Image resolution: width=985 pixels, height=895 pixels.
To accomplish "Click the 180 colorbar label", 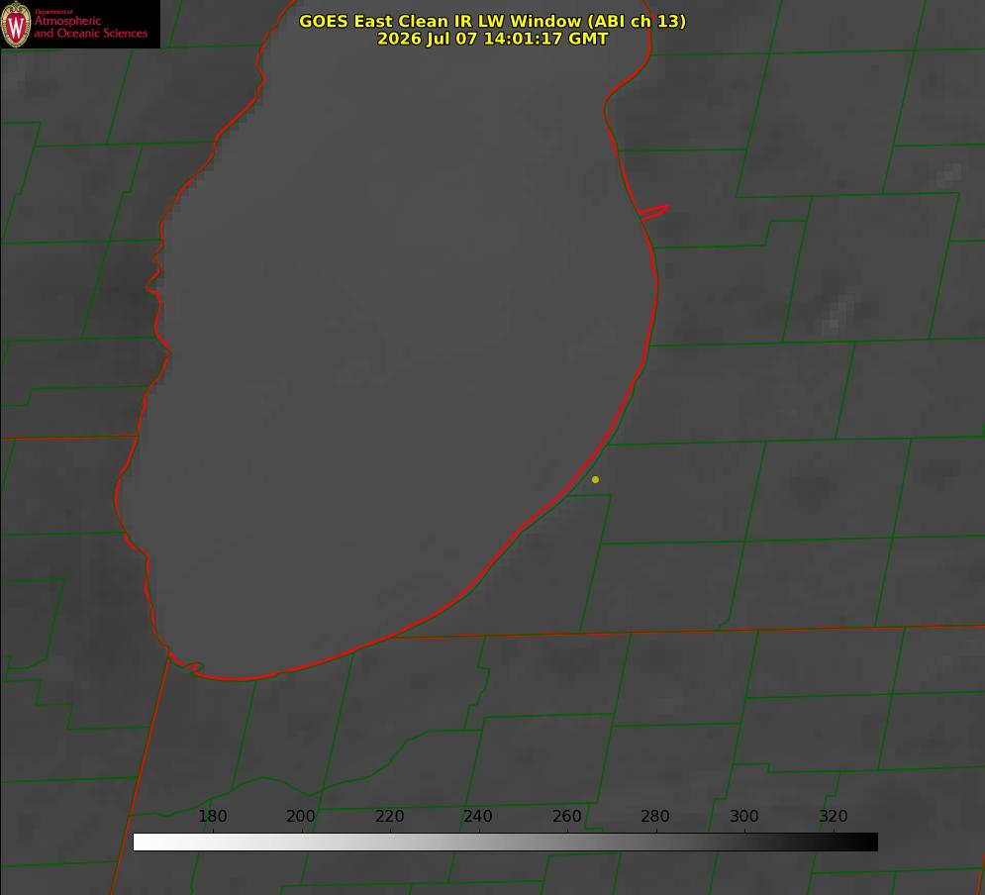I will (212, 816).
